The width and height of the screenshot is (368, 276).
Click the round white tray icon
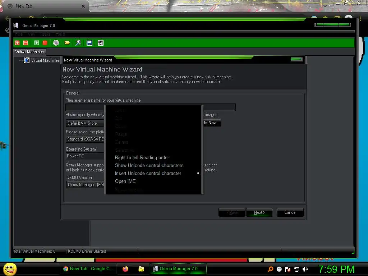coord(279,269)
